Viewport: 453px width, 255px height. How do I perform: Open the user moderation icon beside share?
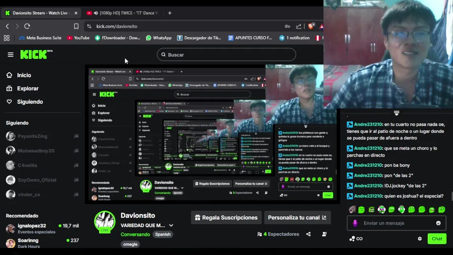point(325,234)
